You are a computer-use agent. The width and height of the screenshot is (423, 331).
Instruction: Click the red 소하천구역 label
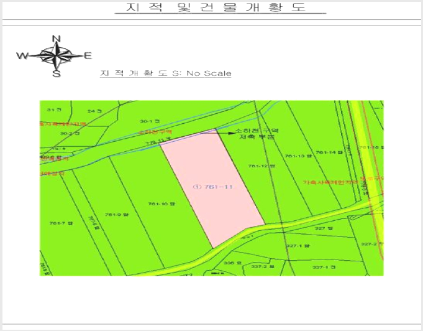155,132
